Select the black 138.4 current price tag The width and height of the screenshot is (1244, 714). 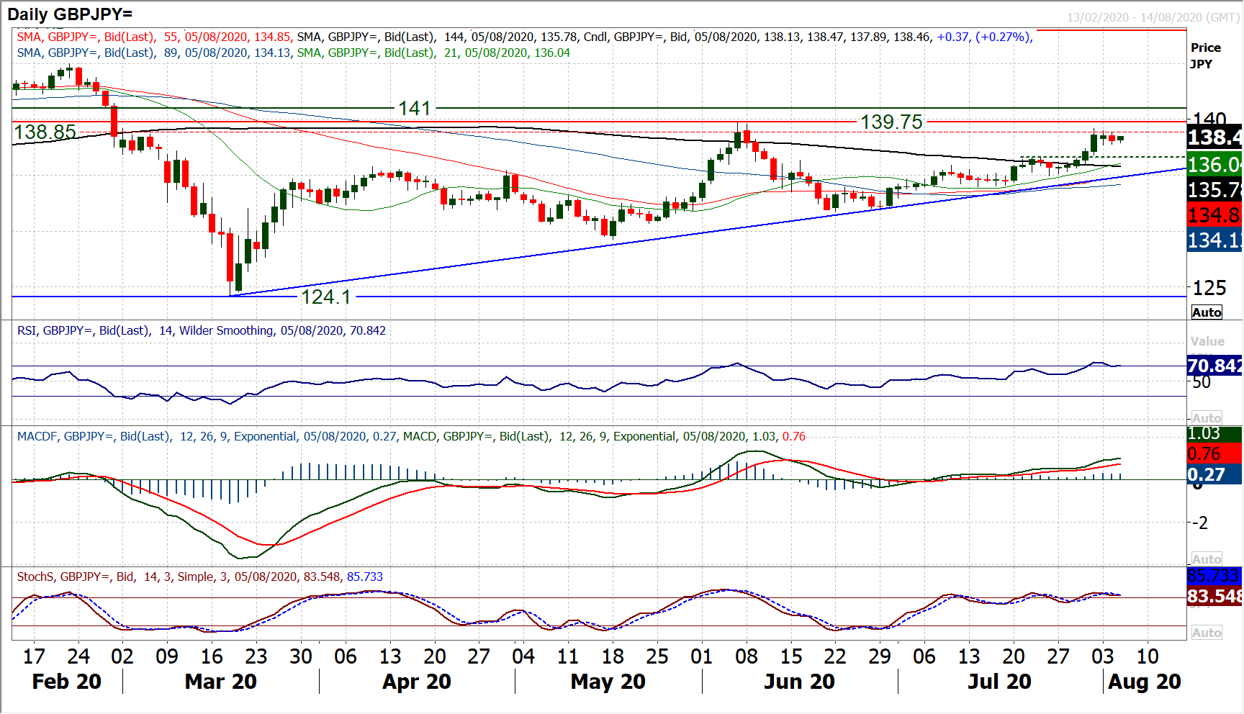(1214, 137)
